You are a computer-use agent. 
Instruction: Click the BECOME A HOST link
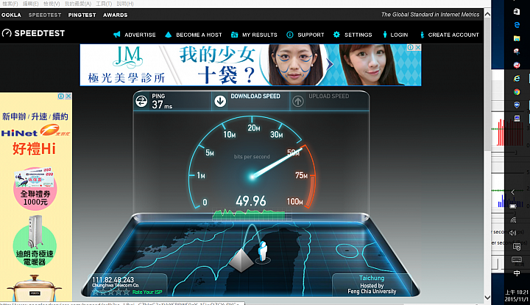[199, 35]
